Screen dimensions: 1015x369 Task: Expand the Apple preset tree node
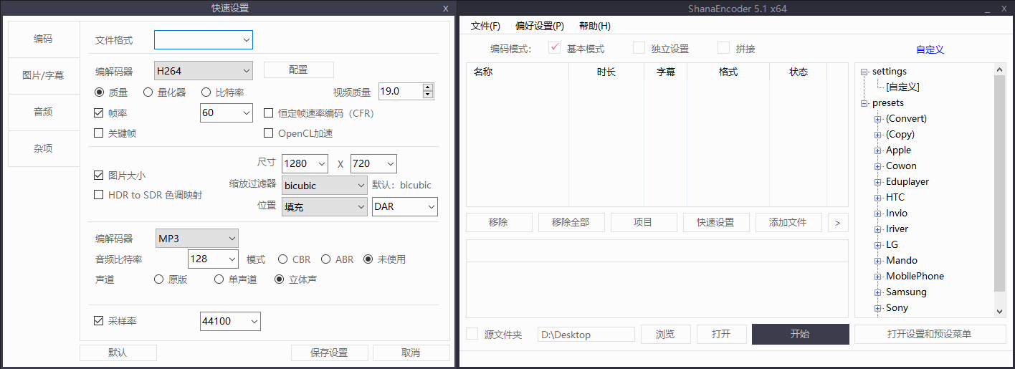tap(878, 150)
